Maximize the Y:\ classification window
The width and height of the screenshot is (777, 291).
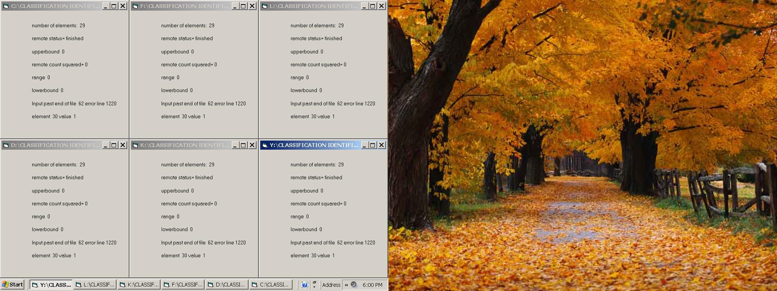(x=373, y=145)
